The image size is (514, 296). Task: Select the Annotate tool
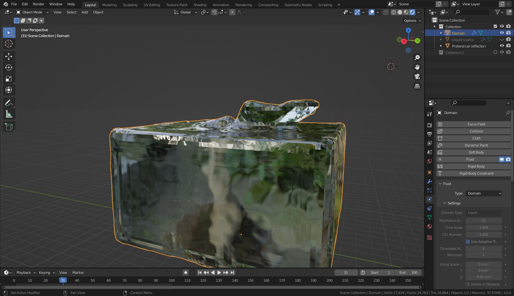(9, 103)
